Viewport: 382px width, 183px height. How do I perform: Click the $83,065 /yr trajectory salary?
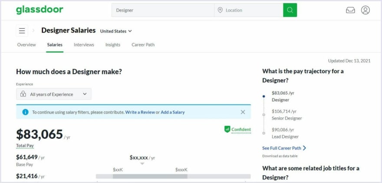(x=283, y=93)
